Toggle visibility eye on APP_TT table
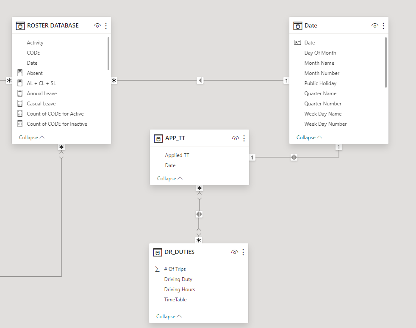 236,138
